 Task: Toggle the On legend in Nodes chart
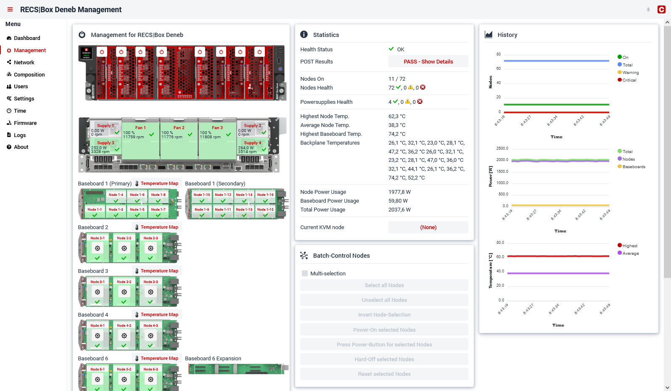click(x=623, y=57)
